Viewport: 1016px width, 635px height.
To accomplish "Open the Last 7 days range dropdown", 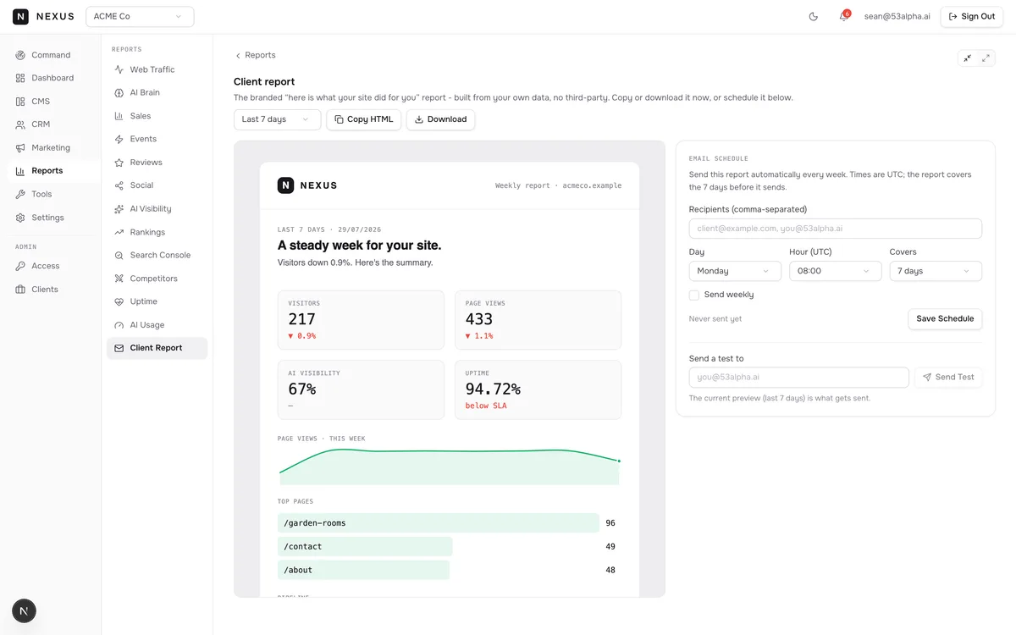I will 277,119.
